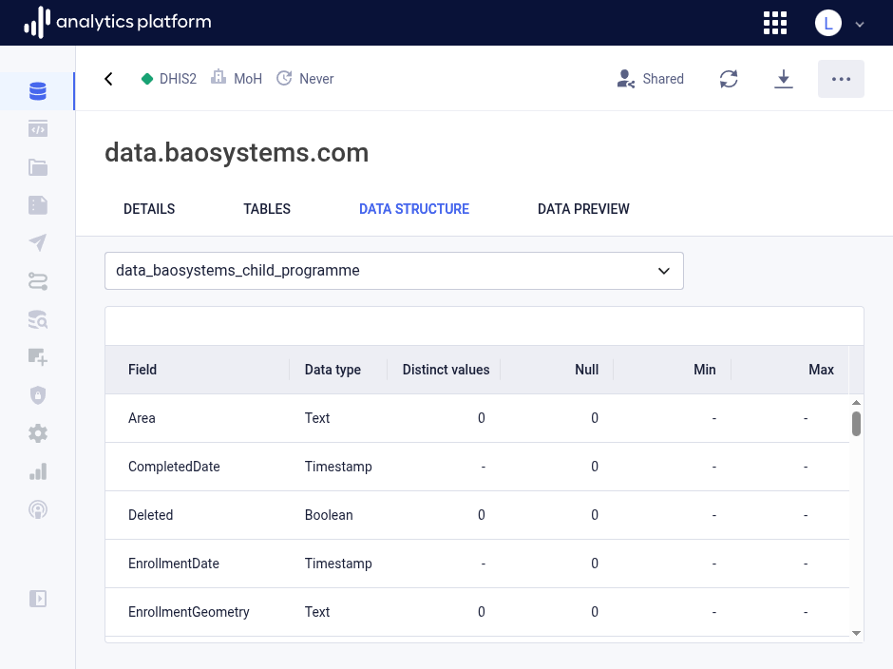Expand the sidebar with the panel toggle icon
This screenshot has width=893, height=669.
[x=38, y=599]
